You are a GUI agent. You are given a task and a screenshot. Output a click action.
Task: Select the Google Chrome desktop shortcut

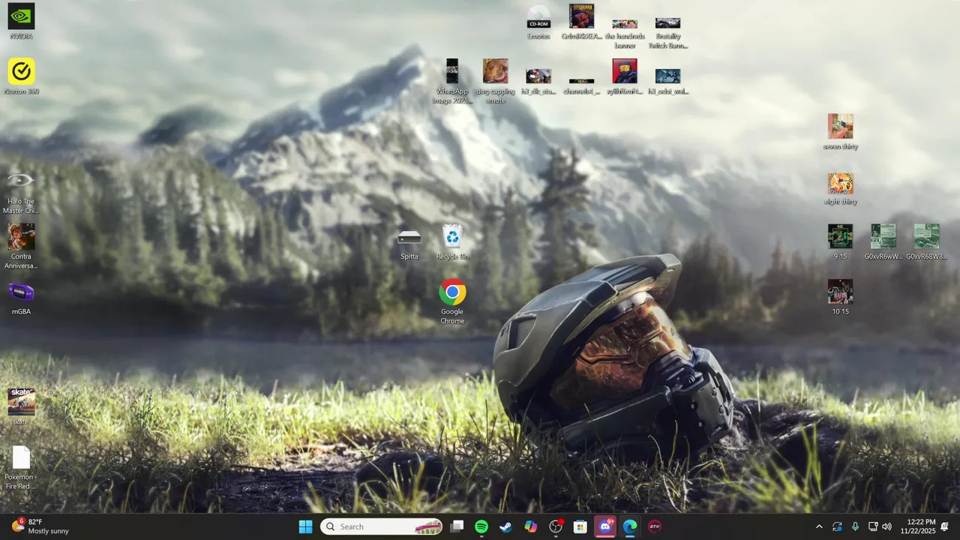tap(452, 301)
